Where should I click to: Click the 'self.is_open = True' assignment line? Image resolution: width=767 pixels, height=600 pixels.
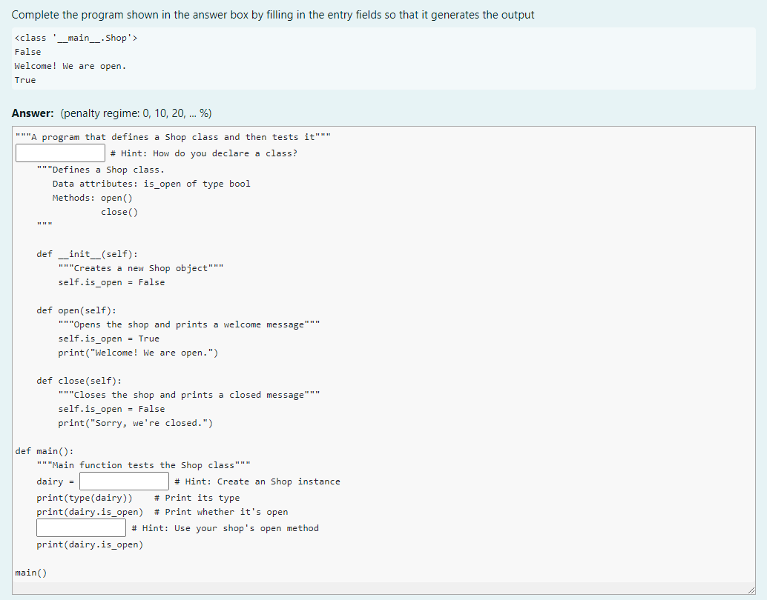[x=103, y=338]
